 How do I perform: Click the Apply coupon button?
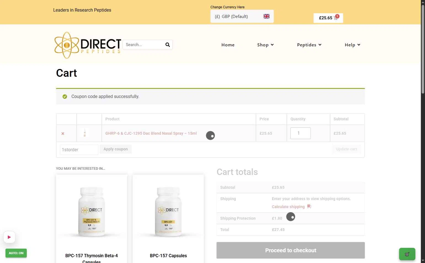116,149
